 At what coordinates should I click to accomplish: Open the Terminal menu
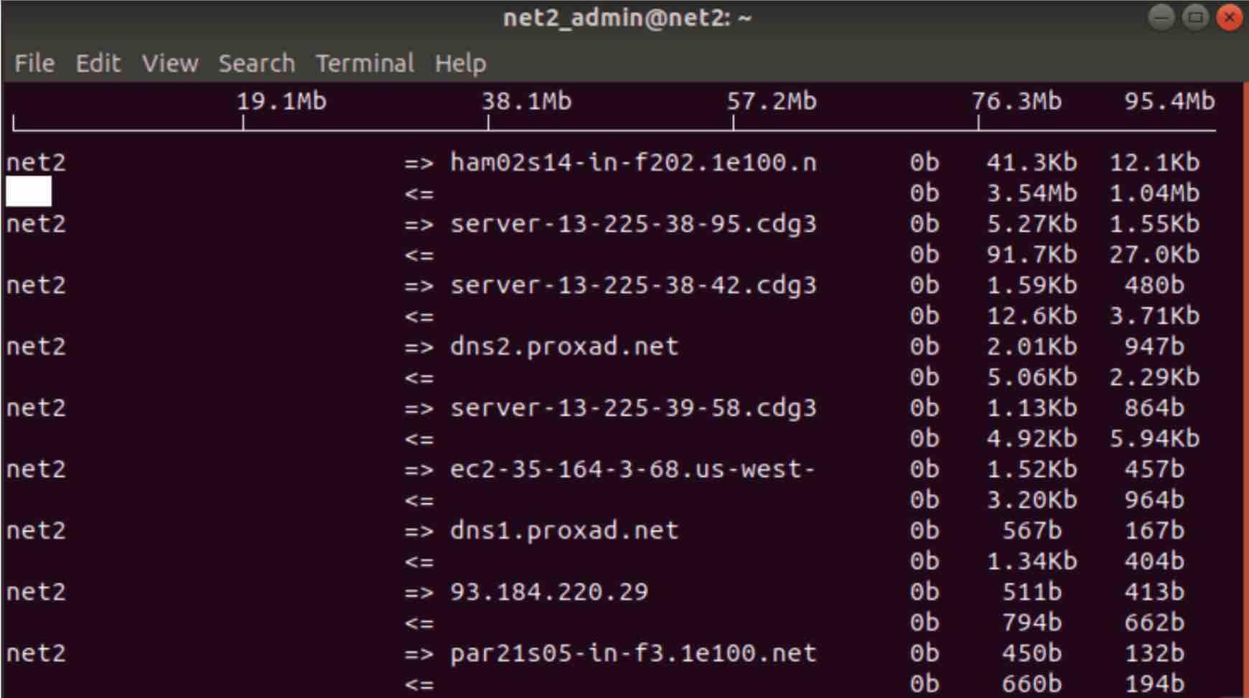(365, 63)
